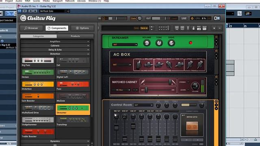Show the Metronome tool
The image size is (260, 146).
coord(193,28)
